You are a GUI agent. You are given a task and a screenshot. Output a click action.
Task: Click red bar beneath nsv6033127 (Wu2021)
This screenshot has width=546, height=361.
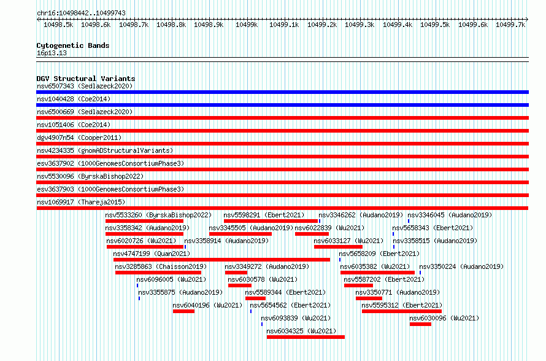(338, 247)
